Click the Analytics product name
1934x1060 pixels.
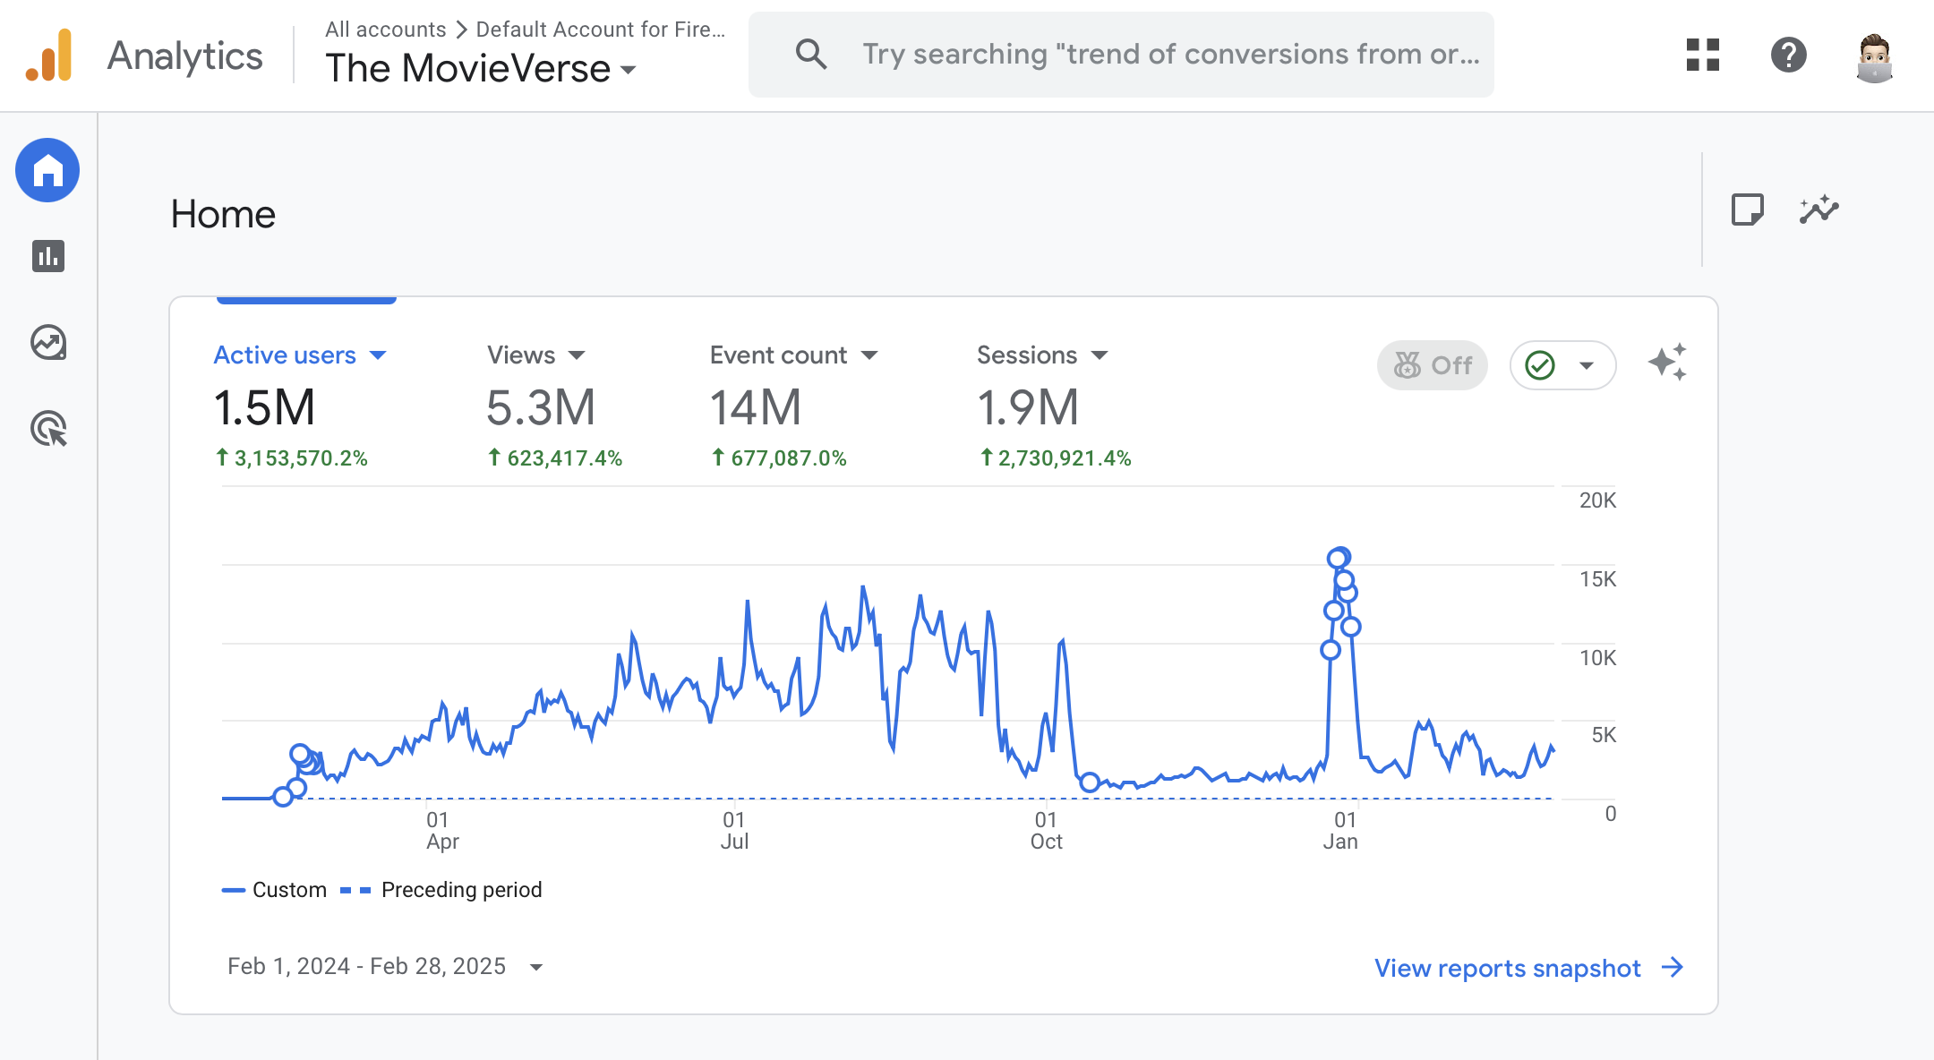pos(185,56)
